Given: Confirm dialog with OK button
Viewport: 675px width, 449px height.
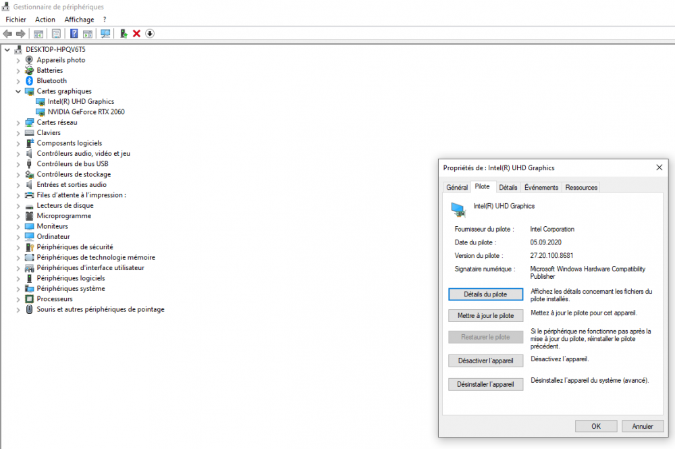Looking at the screenshot, I should (596, 426).
